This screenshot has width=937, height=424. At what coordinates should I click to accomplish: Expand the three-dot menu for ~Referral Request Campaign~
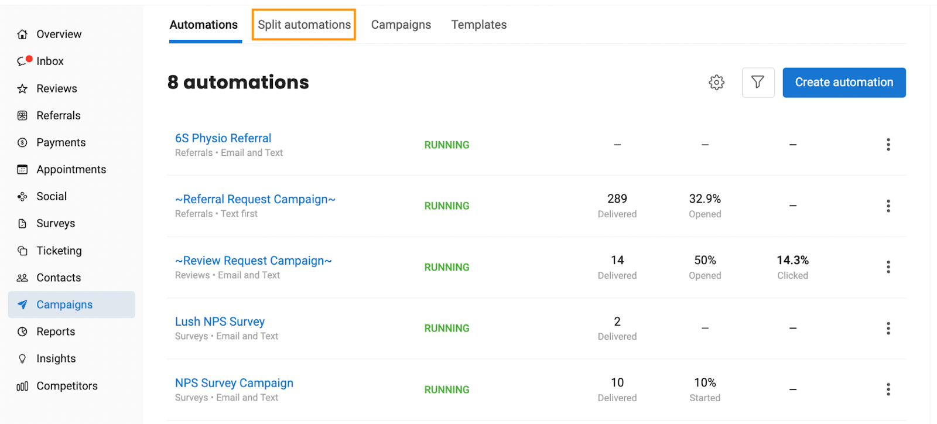point(888,206)
